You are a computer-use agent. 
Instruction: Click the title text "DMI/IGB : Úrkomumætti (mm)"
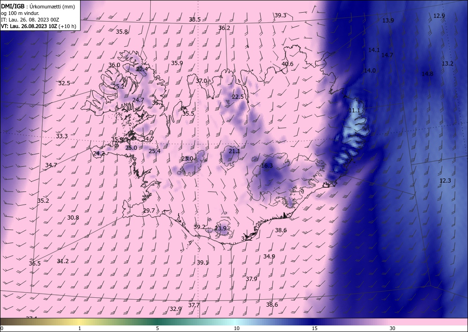38,7
